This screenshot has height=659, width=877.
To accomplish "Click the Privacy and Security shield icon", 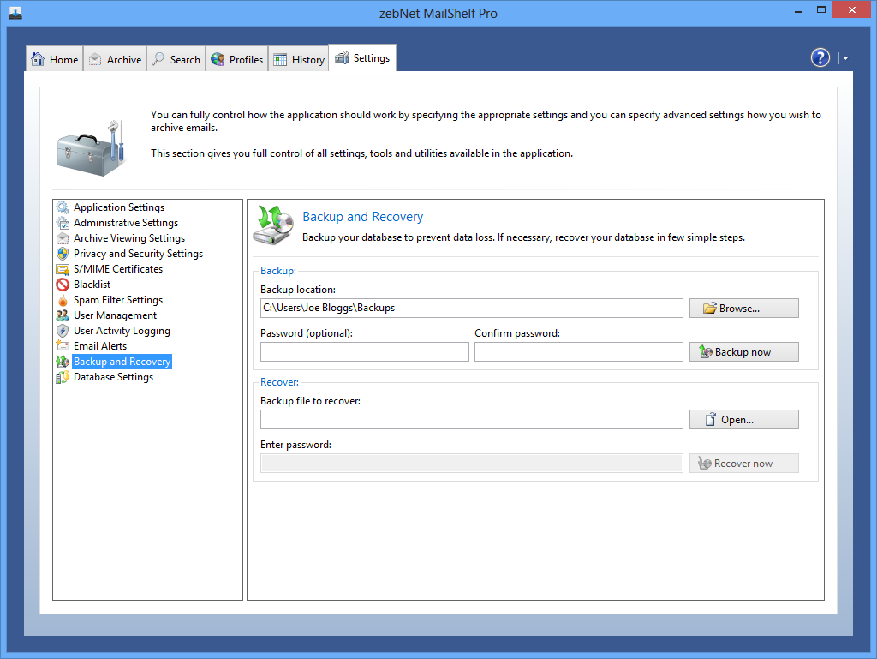I will coord(63,254).
